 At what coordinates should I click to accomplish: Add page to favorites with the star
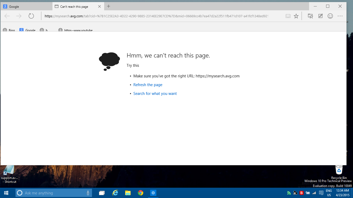coord(296,16)
